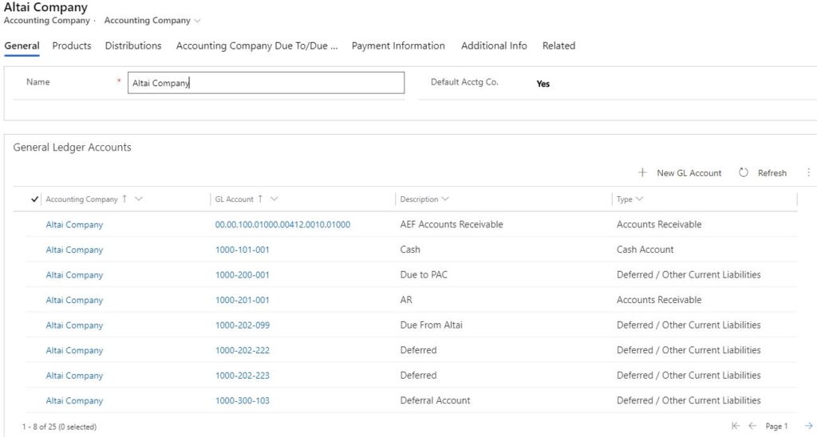Open the Related tab menu
817x437 pixels.
(x=558, y=45)
